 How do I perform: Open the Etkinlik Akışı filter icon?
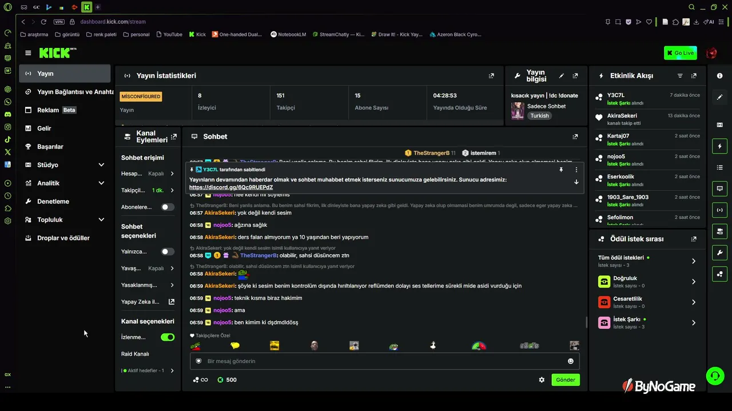[680, 75]
